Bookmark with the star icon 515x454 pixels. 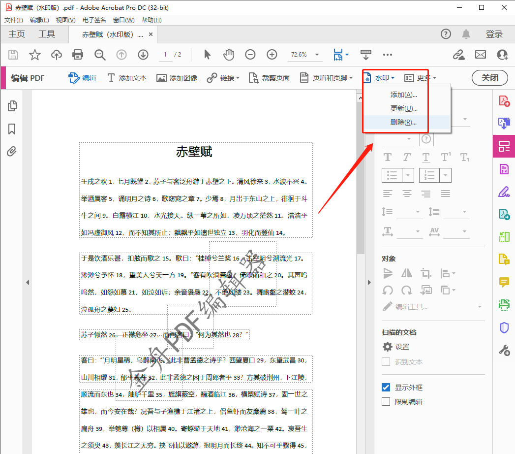[x=35, y=55]
